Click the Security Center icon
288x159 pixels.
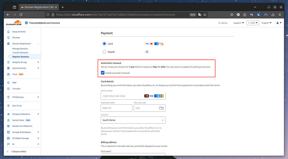[x=8, y=68]
